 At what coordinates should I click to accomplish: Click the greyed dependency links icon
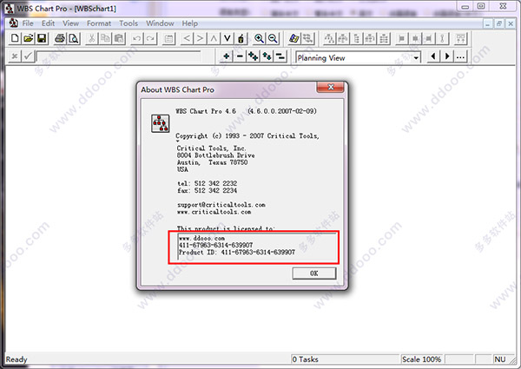point(307,38)
